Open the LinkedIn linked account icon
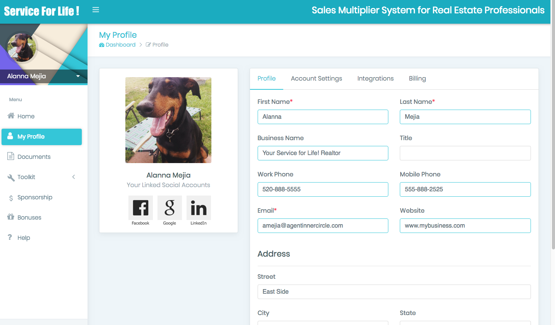This screenshot has height=325, width=555. click(x=198, y=208)
